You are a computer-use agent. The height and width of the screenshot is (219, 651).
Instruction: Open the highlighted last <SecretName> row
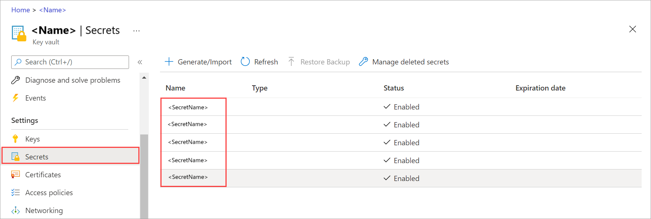(x=188, y=177)
